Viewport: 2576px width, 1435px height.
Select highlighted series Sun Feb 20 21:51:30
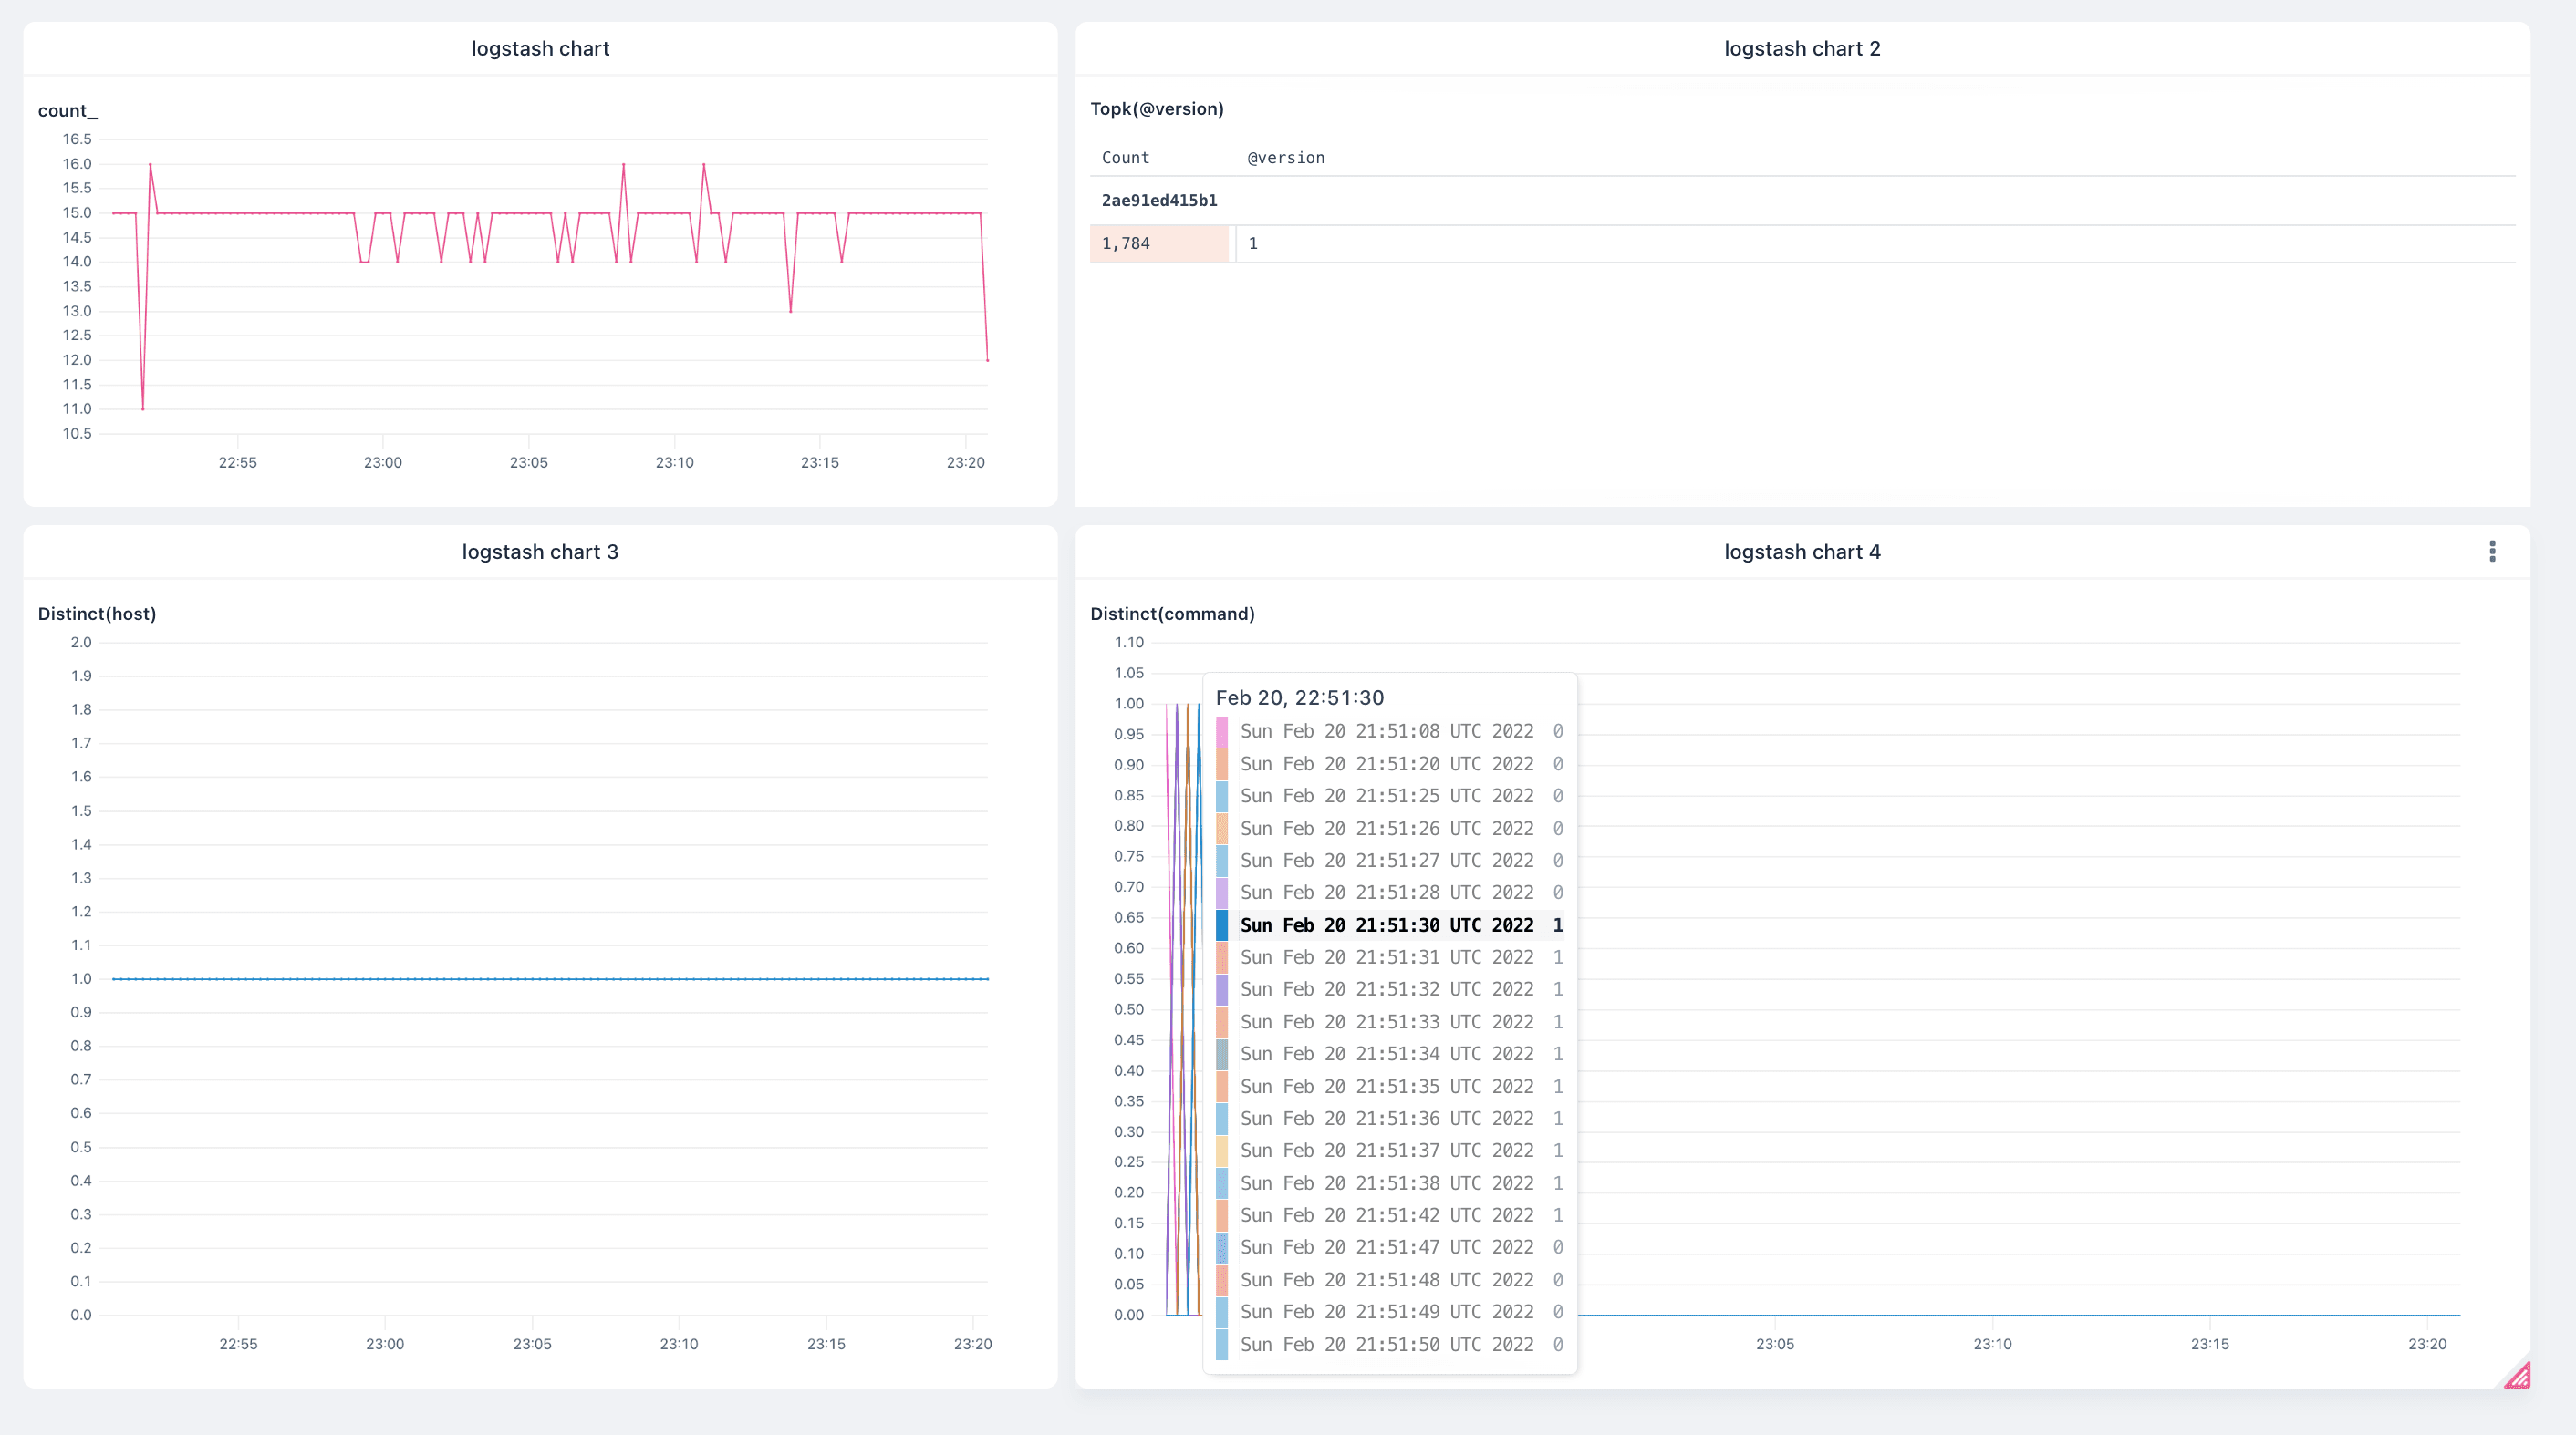point(1386,925)
